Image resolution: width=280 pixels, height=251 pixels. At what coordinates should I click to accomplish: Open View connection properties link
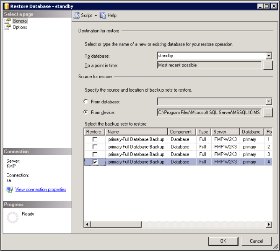point(41,190)
